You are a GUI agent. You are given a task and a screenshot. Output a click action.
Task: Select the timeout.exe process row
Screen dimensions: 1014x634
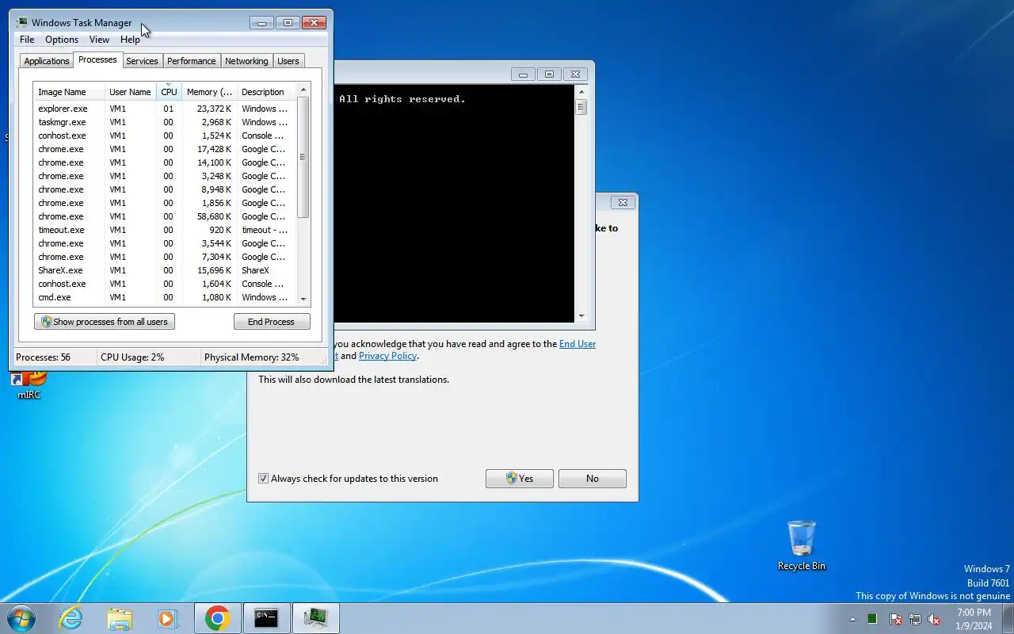pos(165,230)
